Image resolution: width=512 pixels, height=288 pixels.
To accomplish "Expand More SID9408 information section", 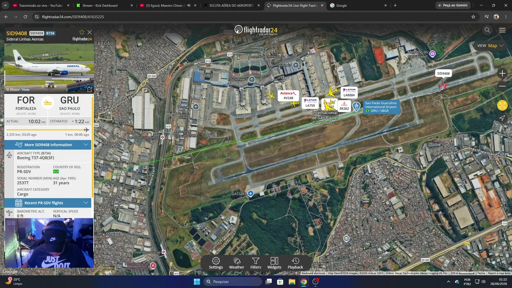I will point(48,145).
